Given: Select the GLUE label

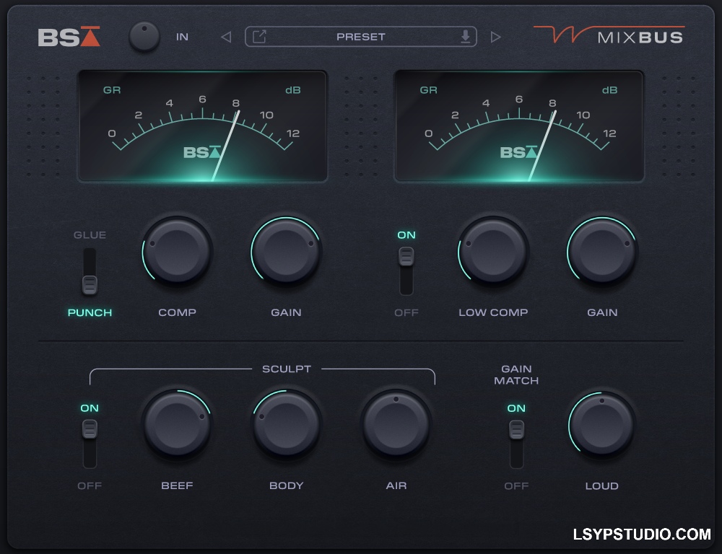Looking at the screenshot, I should [x=90, y=235].
